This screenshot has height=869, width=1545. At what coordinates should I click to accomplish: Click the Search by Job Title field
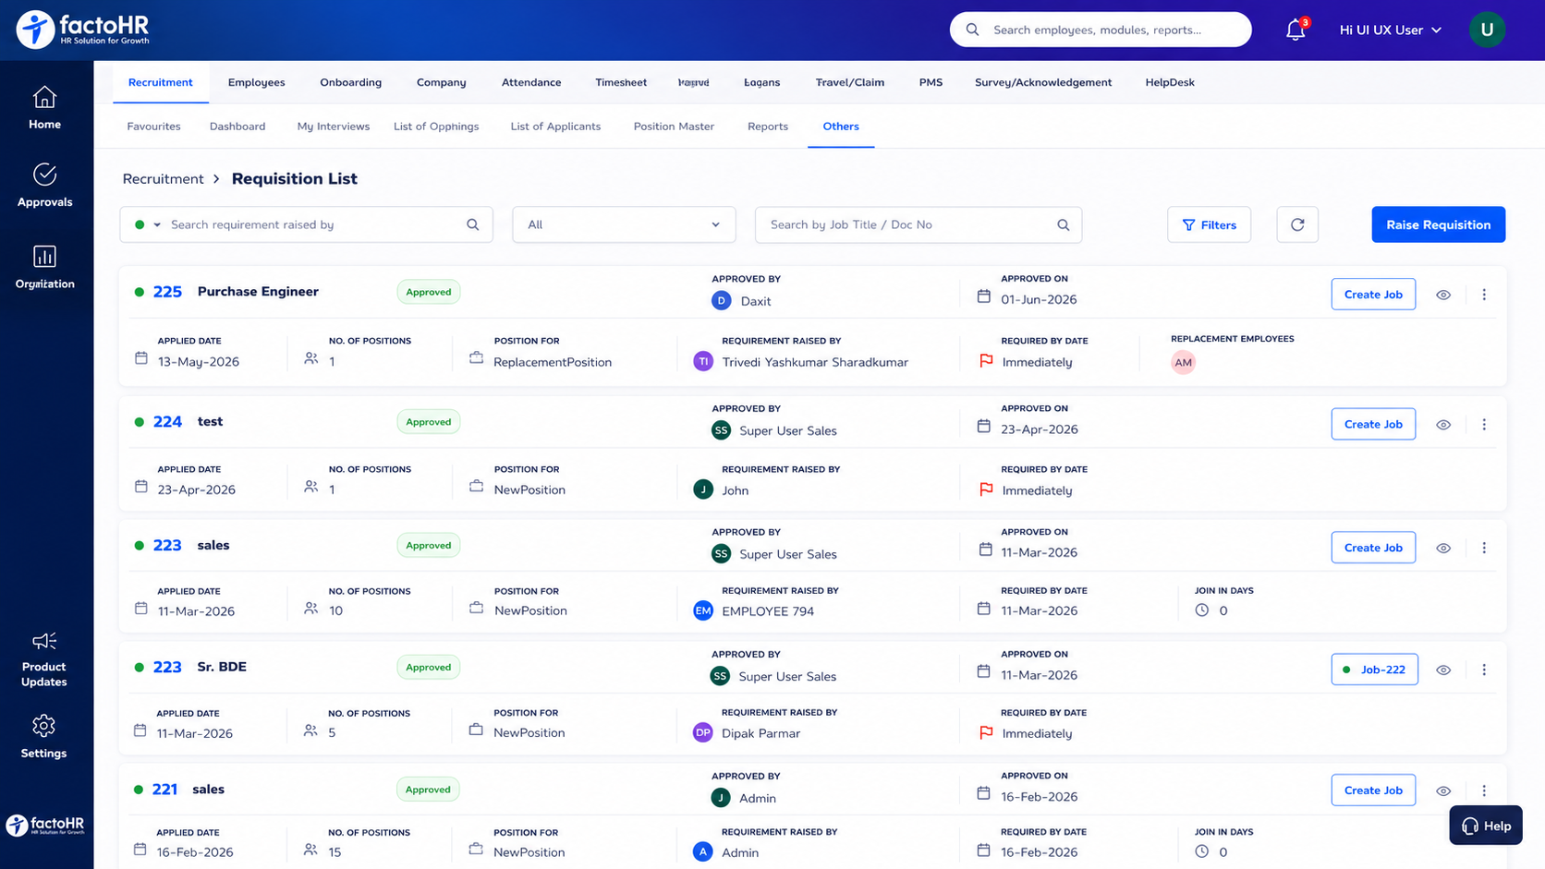click(x=918, y=224)
